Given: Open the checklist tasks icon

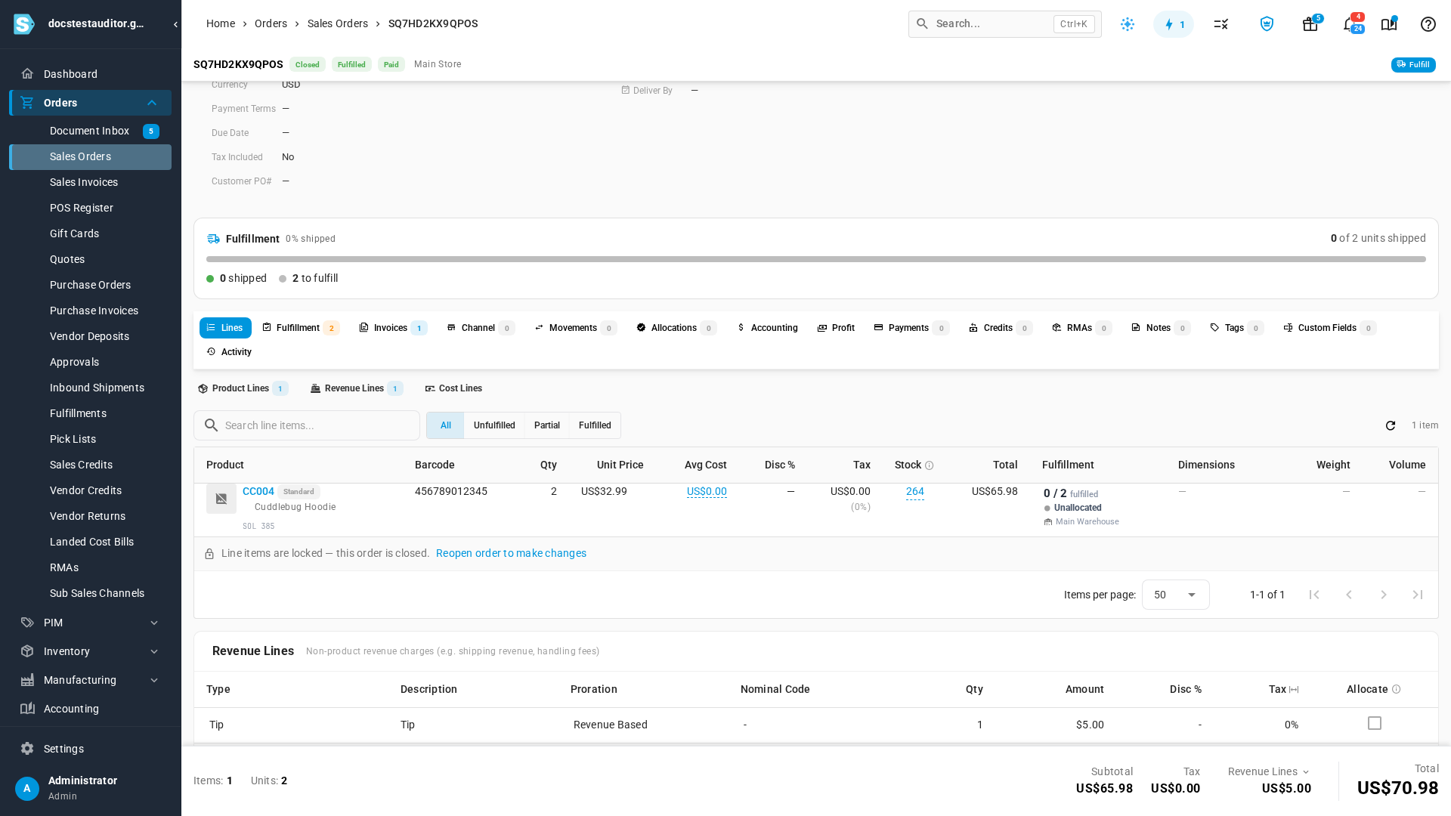Looking at the screenshot, I should pos(1221,24).
